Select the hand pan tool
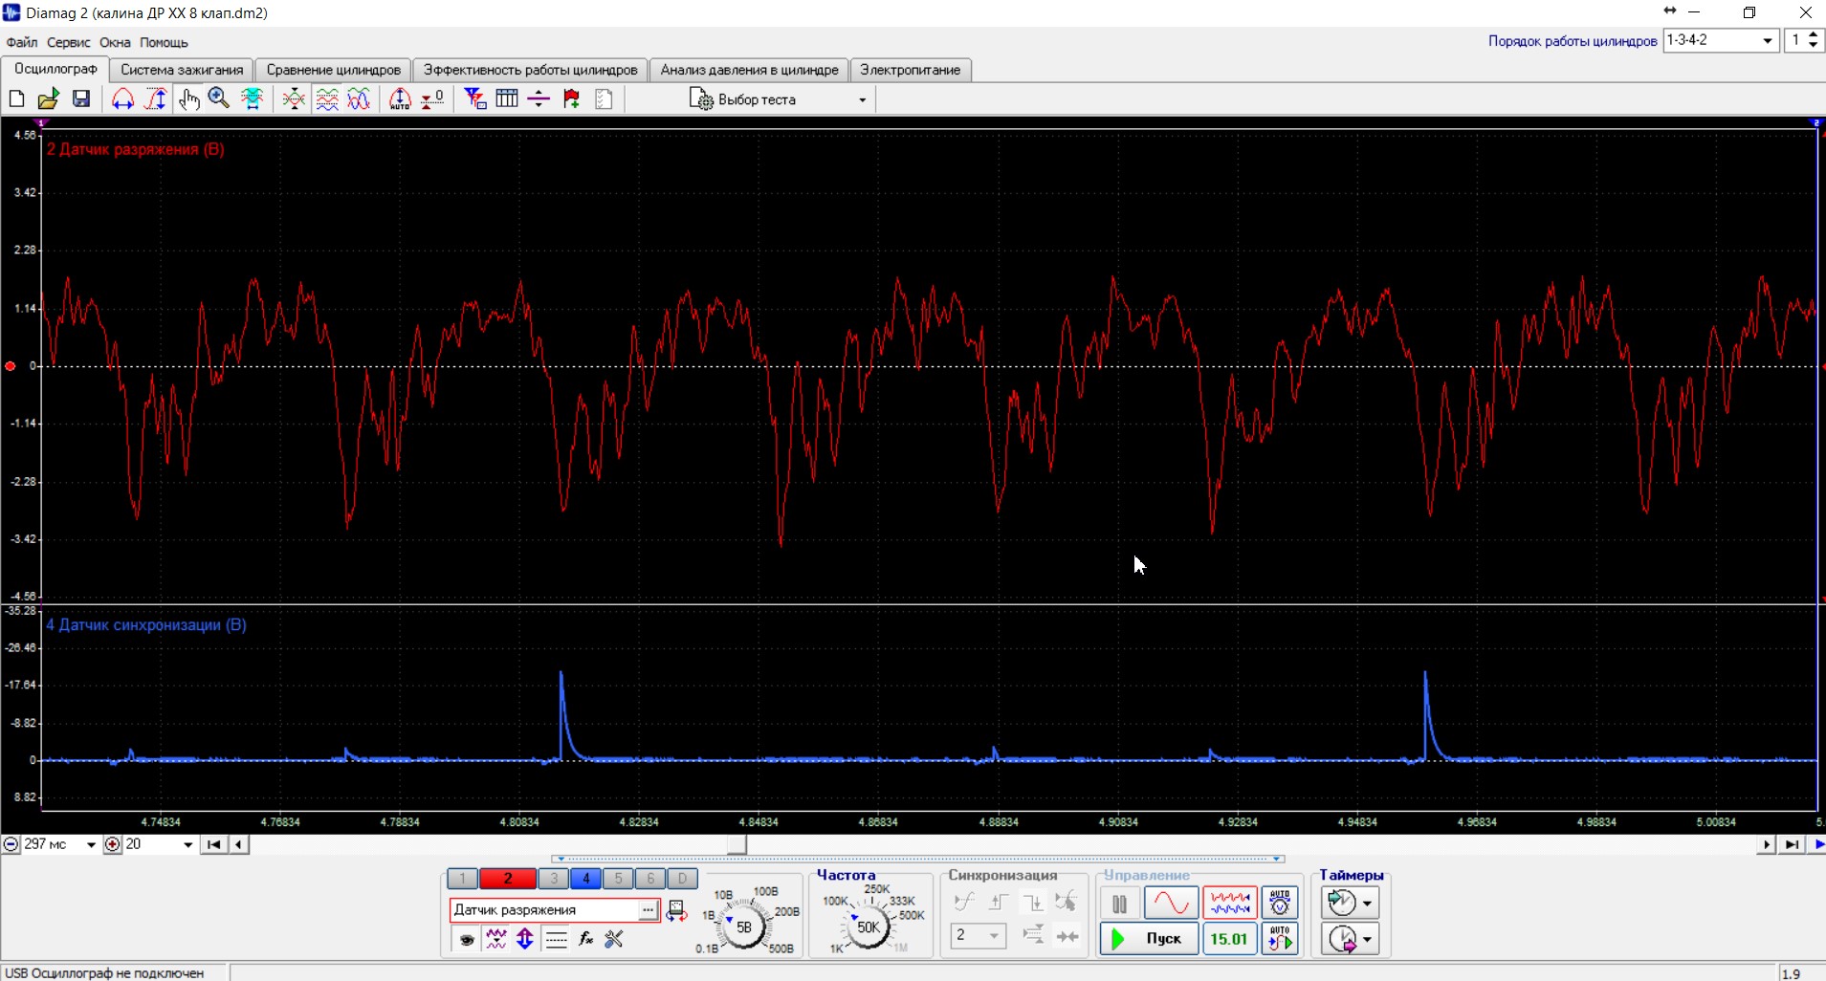Image resolution: width=1826 pixels, height=981 pixels. [x=188, y=98]
